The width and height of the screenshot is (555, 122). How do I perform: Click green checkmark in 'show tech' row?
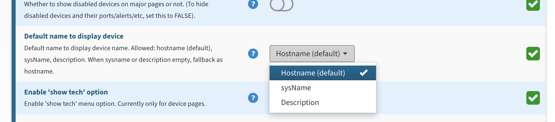click(533, 98)
